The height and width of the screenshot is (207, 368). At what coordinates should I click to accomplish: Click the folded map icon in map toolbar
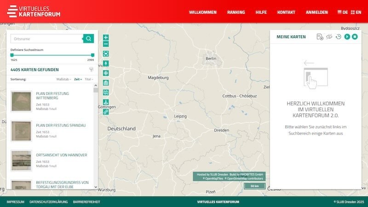coord(106,92)
